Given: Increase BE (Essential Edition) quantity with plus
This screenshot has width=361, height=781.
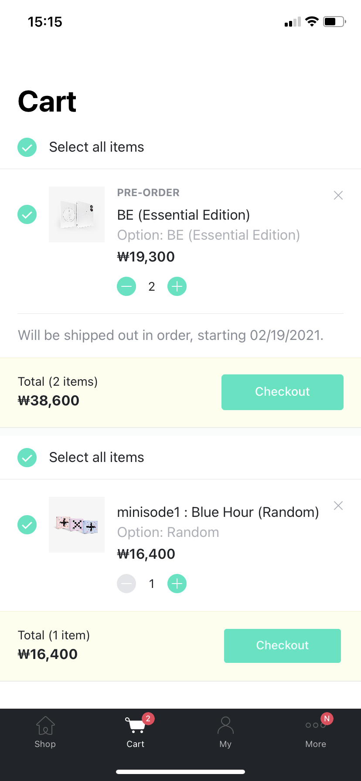Looking at the screenshot, I should tap(177, 286).
